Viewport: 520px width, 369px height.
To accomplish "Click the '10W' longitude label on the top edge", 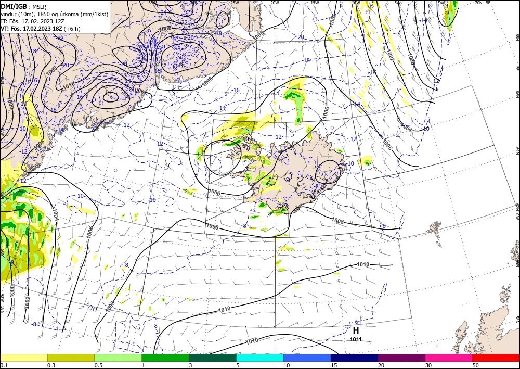I will pos(356,3).
